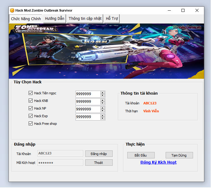Increase the Hack NP value with up arrow
This screenshot has height=188, width=211.
point(103,108)
